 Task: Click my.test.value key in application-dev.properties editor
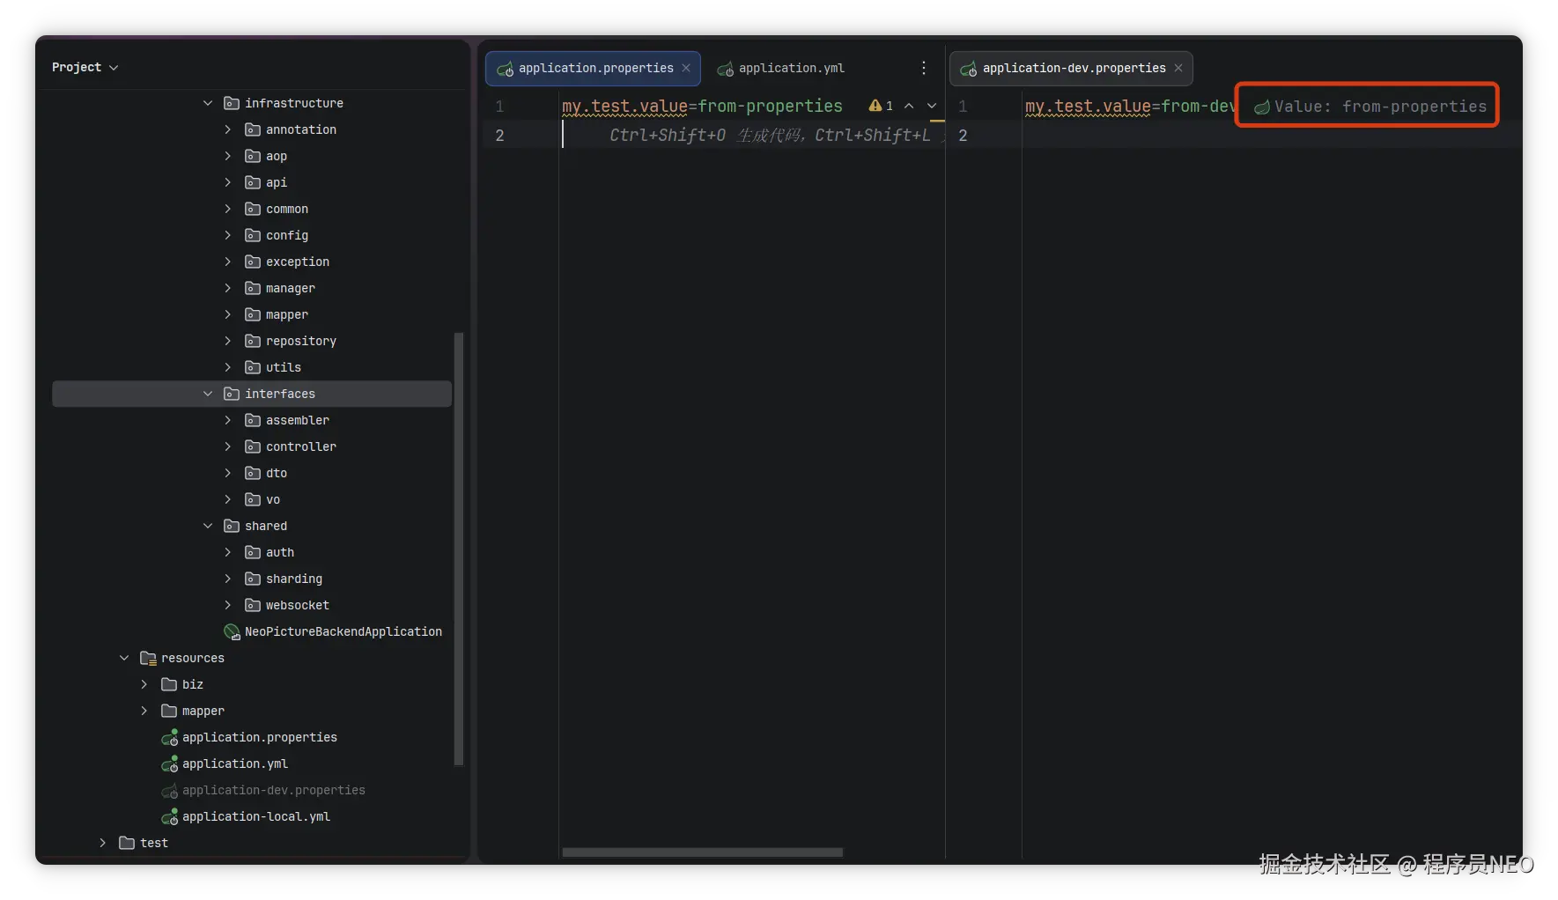(x=1088, y=107)
